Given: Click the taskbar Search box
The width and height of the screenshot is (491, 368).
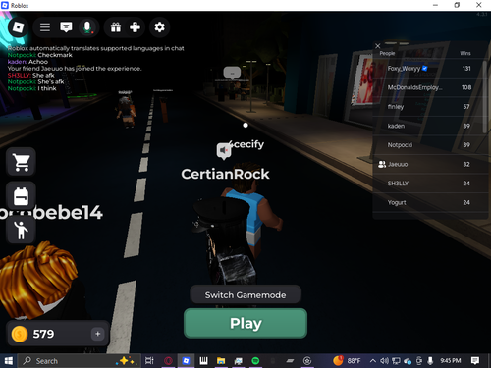Looking at the screenshot, I should (80, 361).
